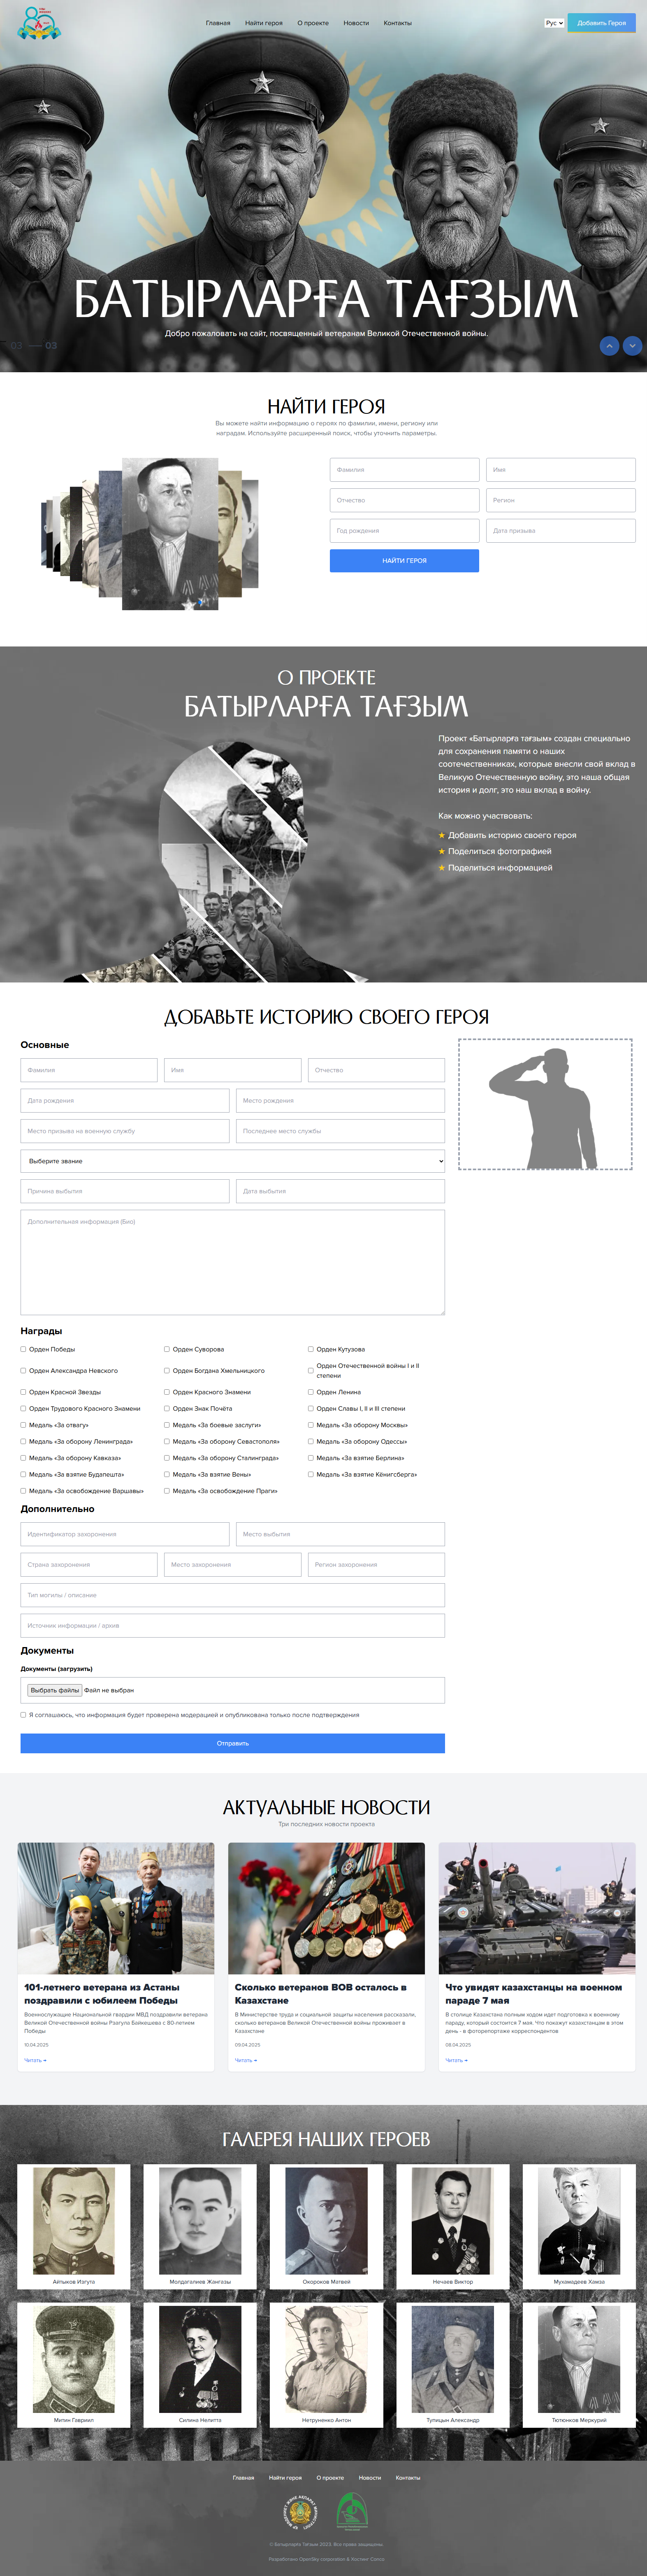The image size is (647, 2576).
Task: Open 'Контакты' in the top navigation
Action: coord(397,23)
